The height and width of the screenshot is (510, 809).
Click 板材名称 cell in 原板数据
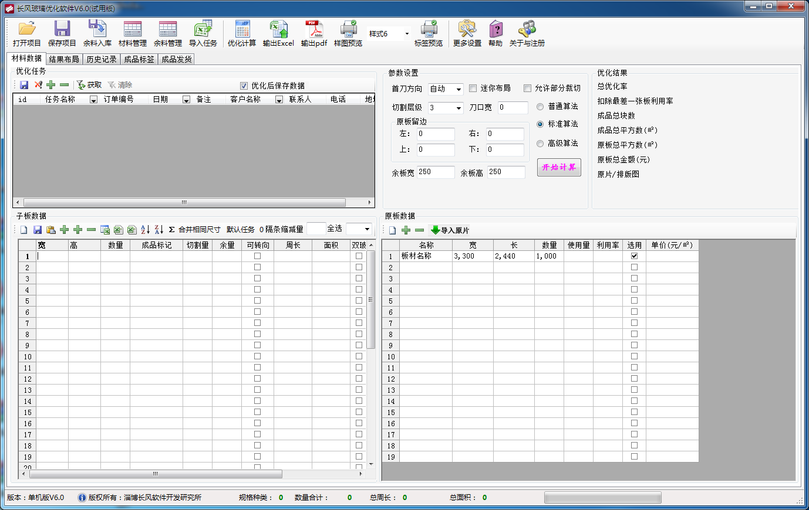point(426,256)
